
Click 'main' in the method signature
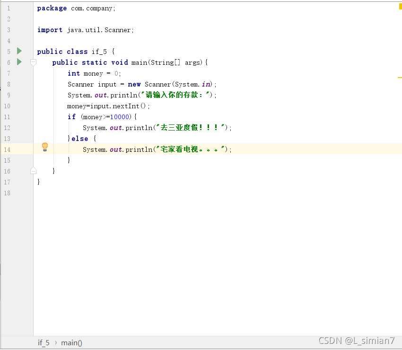[x=139, y=62]
